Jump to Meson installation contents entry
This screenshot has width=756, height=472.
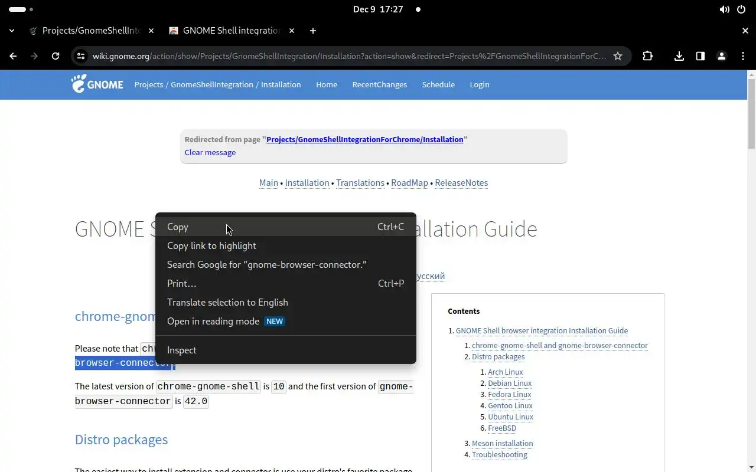coord(502,443)
